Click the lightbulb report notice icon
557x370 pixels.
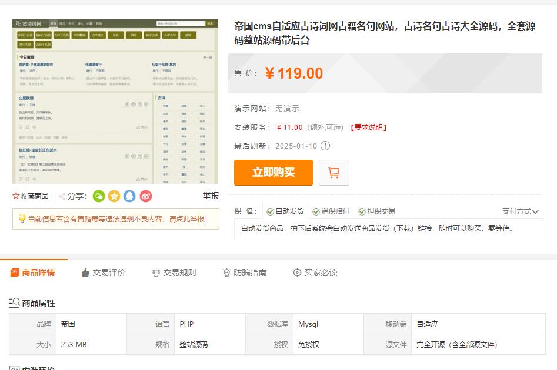tap(22, 218)
